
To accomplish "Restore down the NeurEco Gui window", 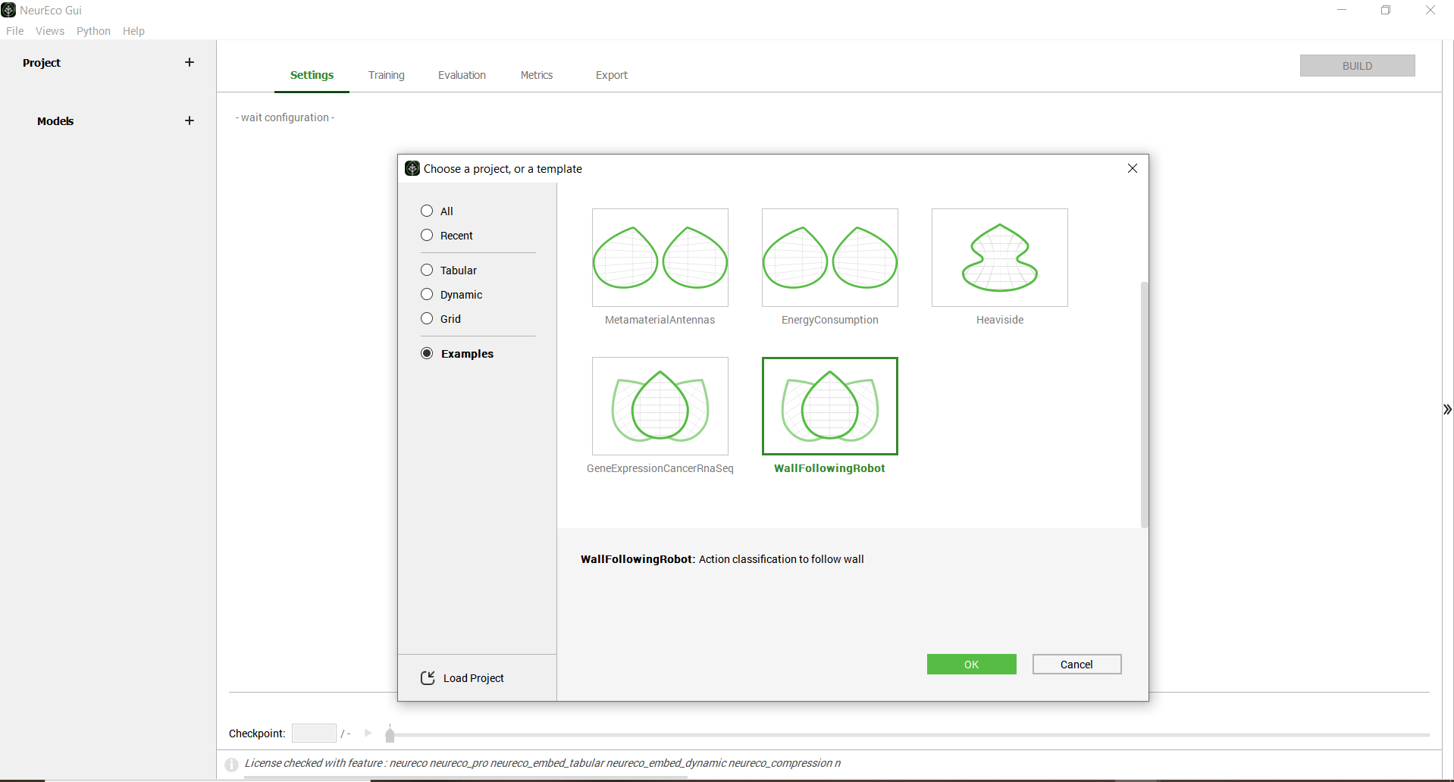I will [x=1386, y=10].
